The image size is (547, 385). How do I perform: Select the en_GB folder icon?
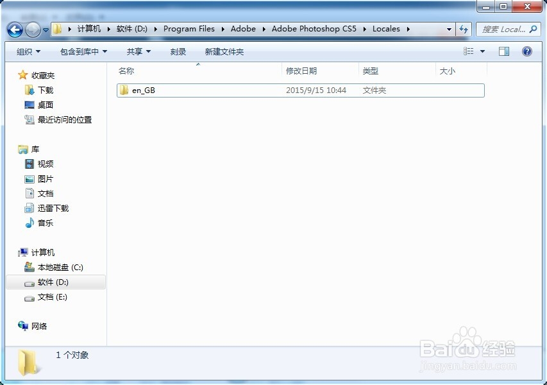click(124, 90)
